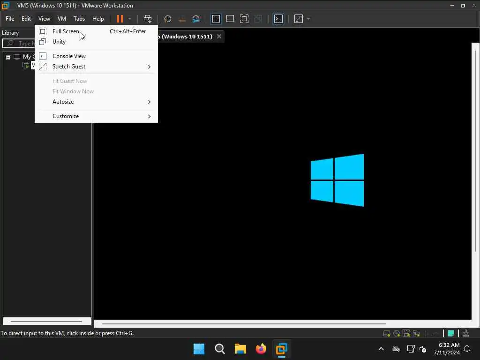Click the Stretch Guest icon in menu
Image resolution: width=480 pixels, height=360 pixels.
click(x=43, y=67)
